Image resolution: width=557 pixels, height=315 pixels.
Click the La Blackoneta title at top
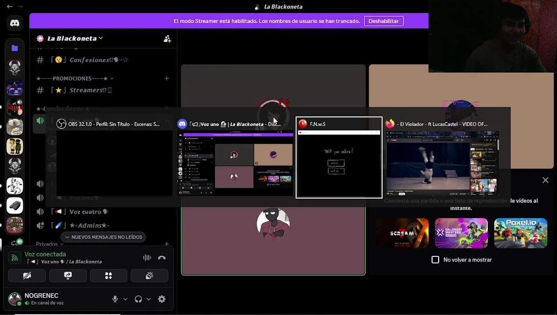coord(283,7)
